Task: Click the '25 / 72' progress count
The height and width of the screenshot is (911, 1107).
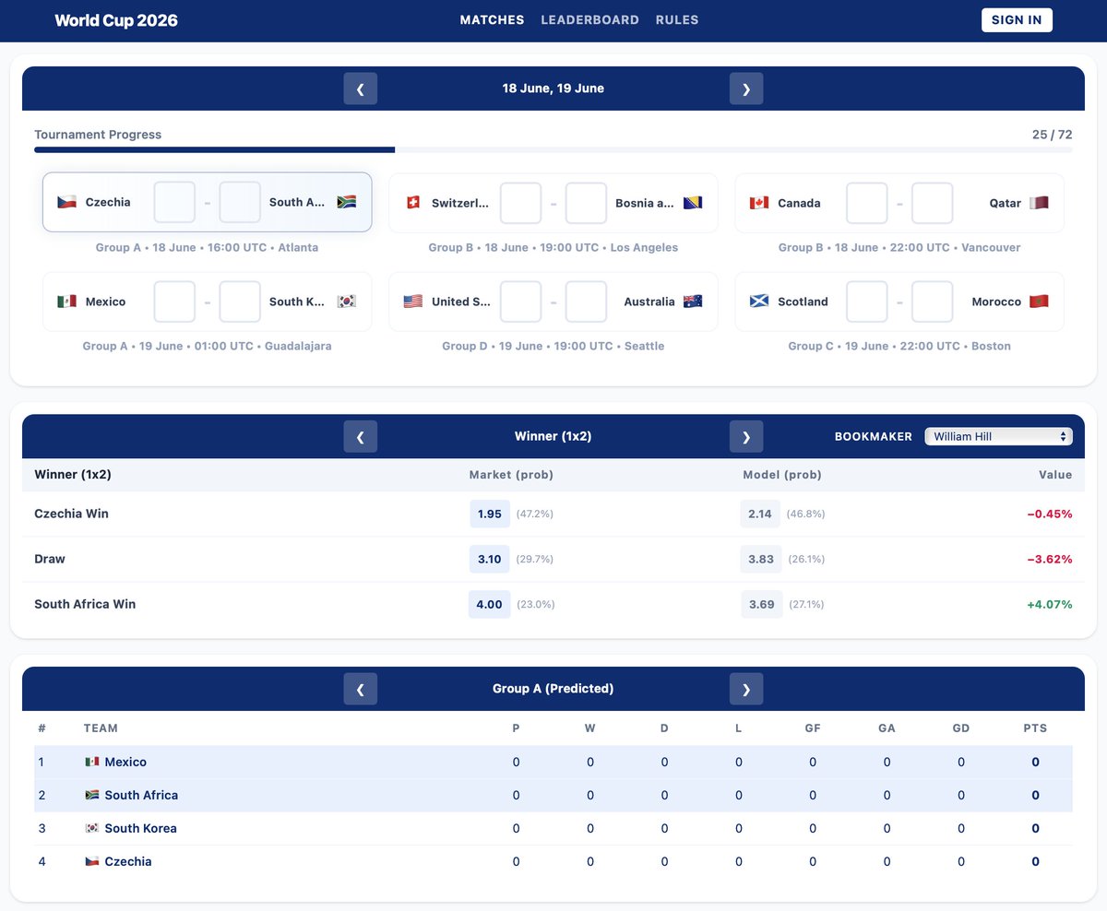Action: click(x=1053, y=135)
